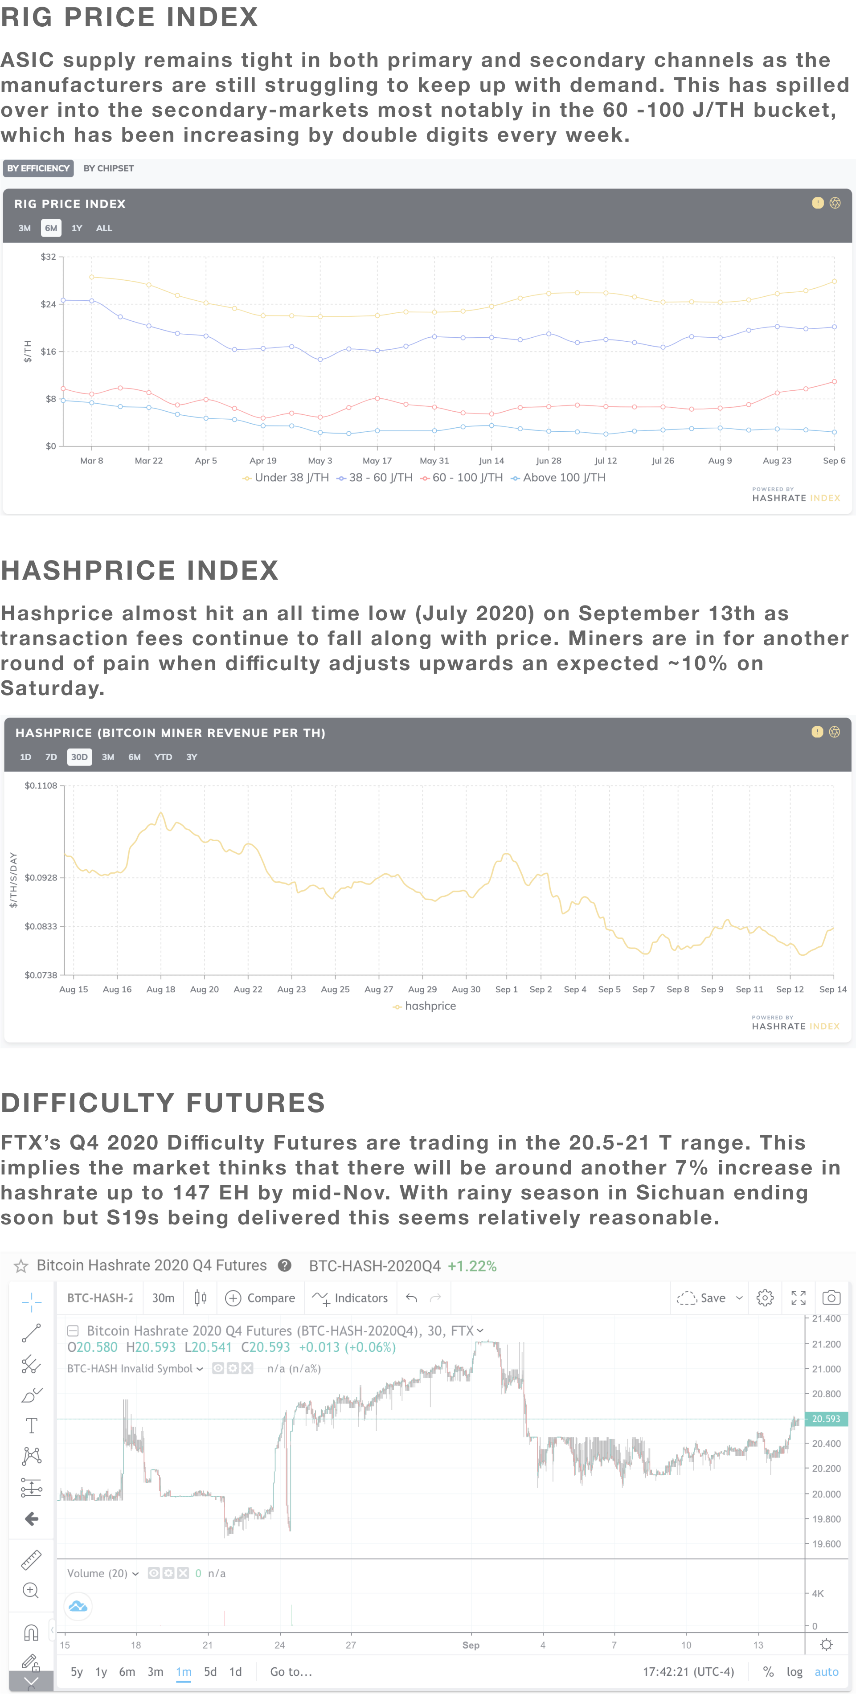Switch to the BY CHIPSET tab
856x1694 pixels.
(x=108, y=168)
